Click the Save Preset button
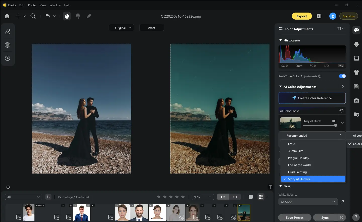The width and height of the screenshot is (362, 222). [x=295, y=217]
